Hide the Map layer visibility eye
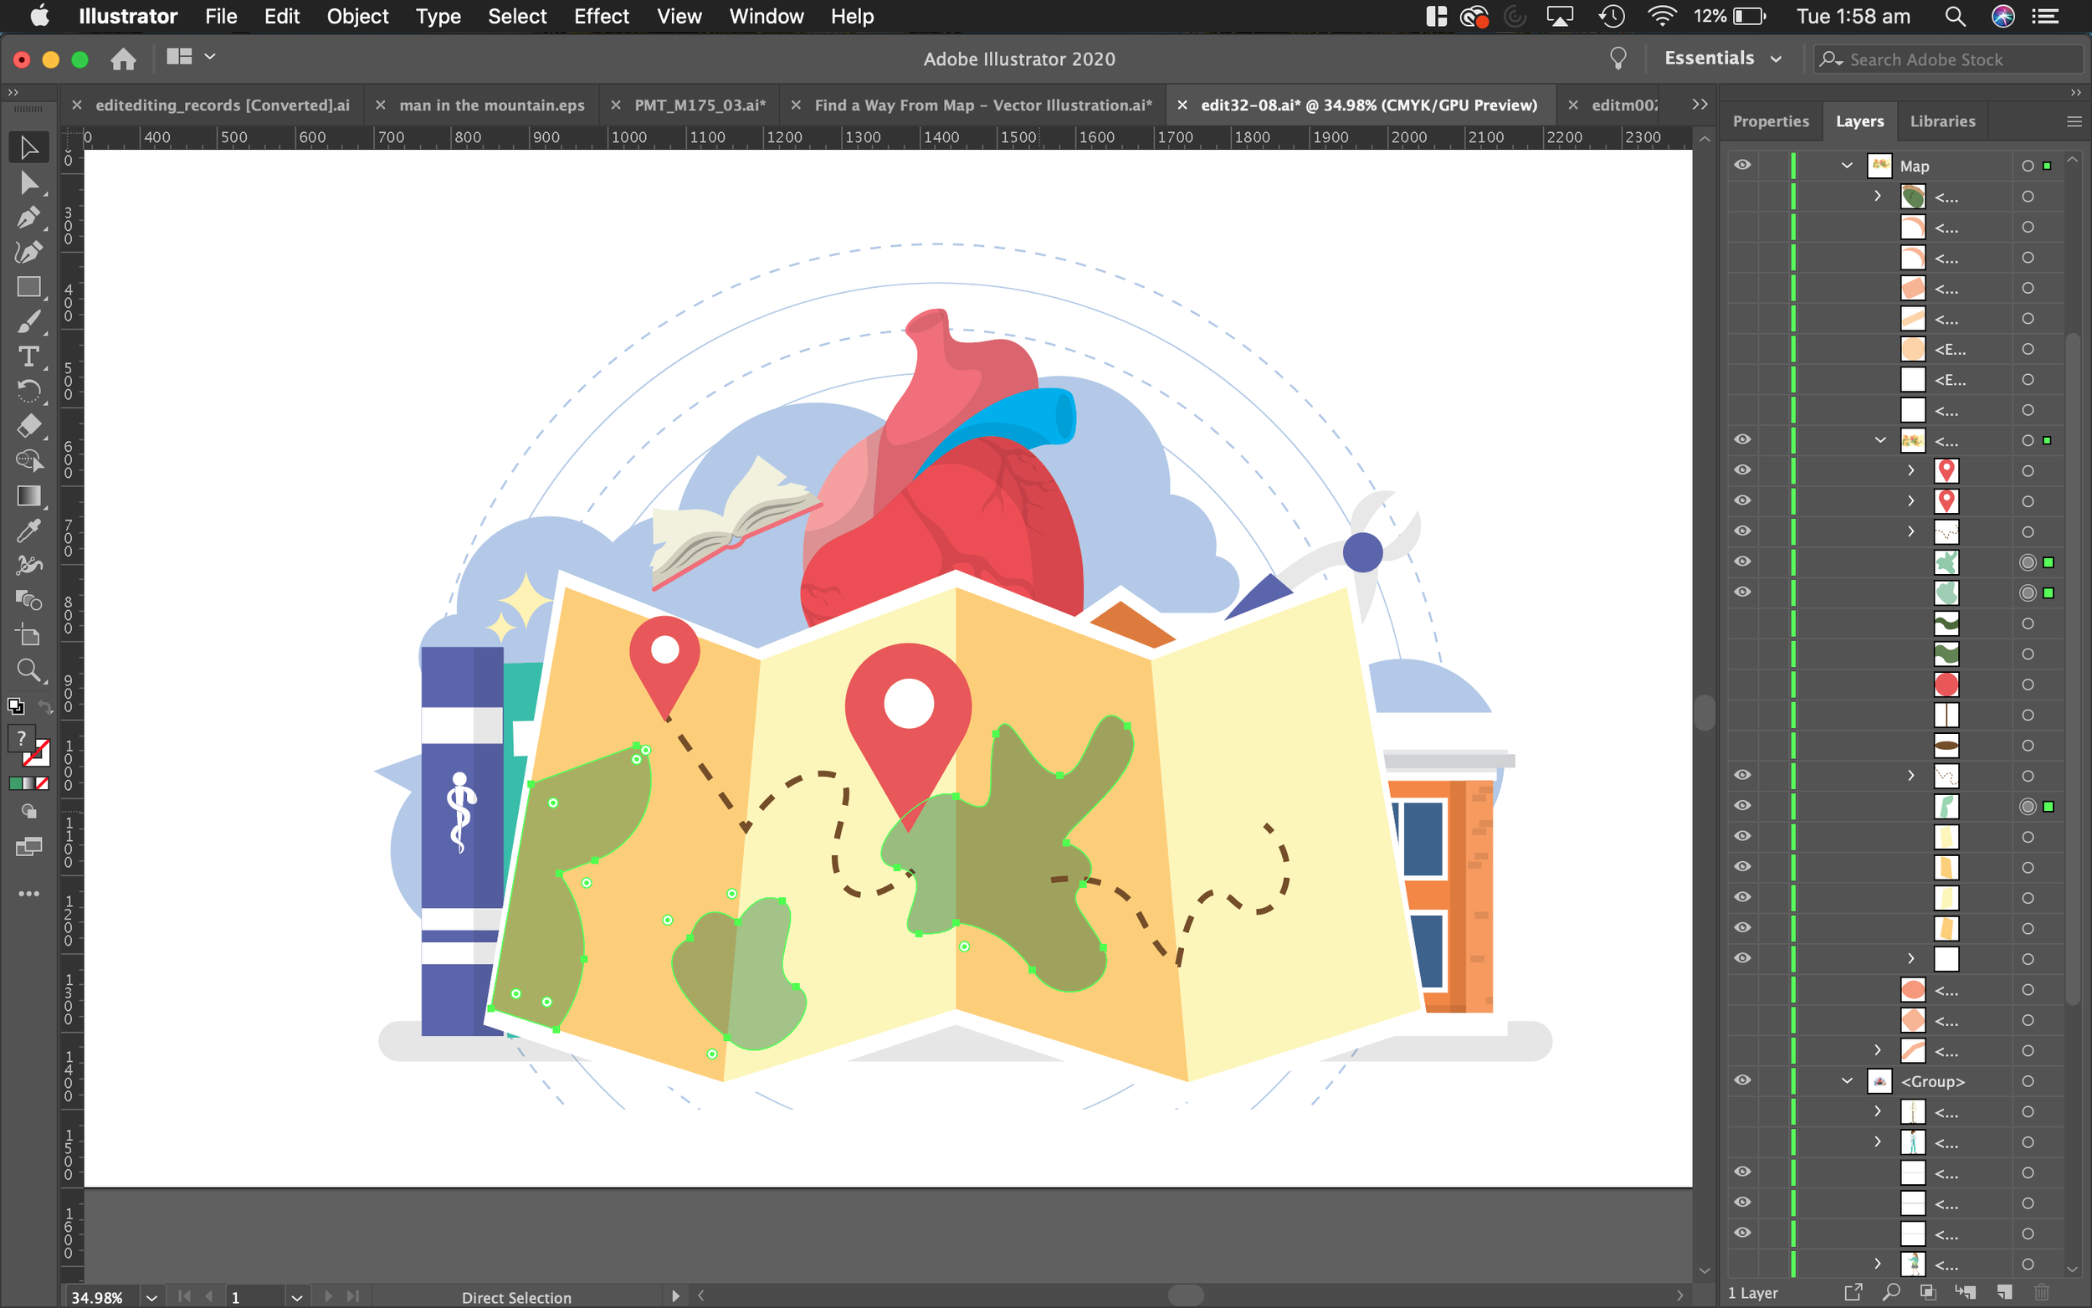This screenshot has height=1308, width=2092. (x=1741, y=165)
